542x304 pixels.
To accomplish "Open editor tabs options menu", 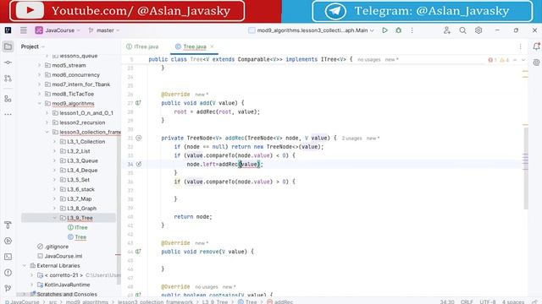I will tap(520, 46).
